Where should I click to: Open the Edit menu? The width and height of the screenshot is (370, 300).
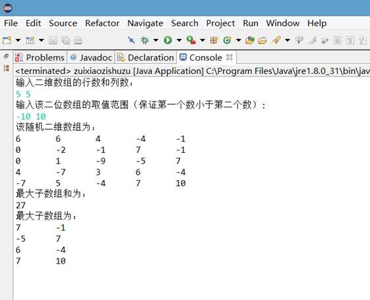(x=33, y=23)
